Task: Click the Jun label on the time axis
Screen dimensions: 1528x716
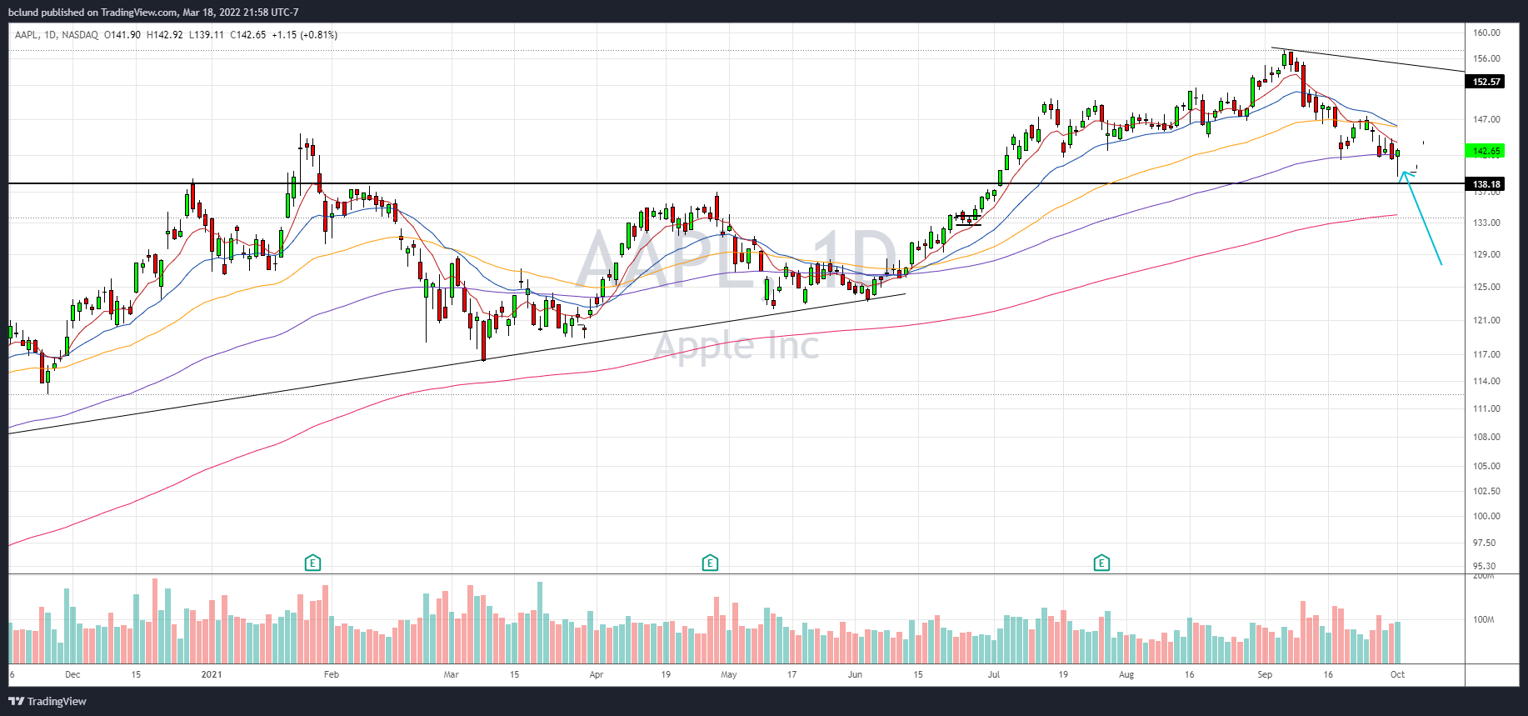Action: pyautogui.click(x=855, y=675)
